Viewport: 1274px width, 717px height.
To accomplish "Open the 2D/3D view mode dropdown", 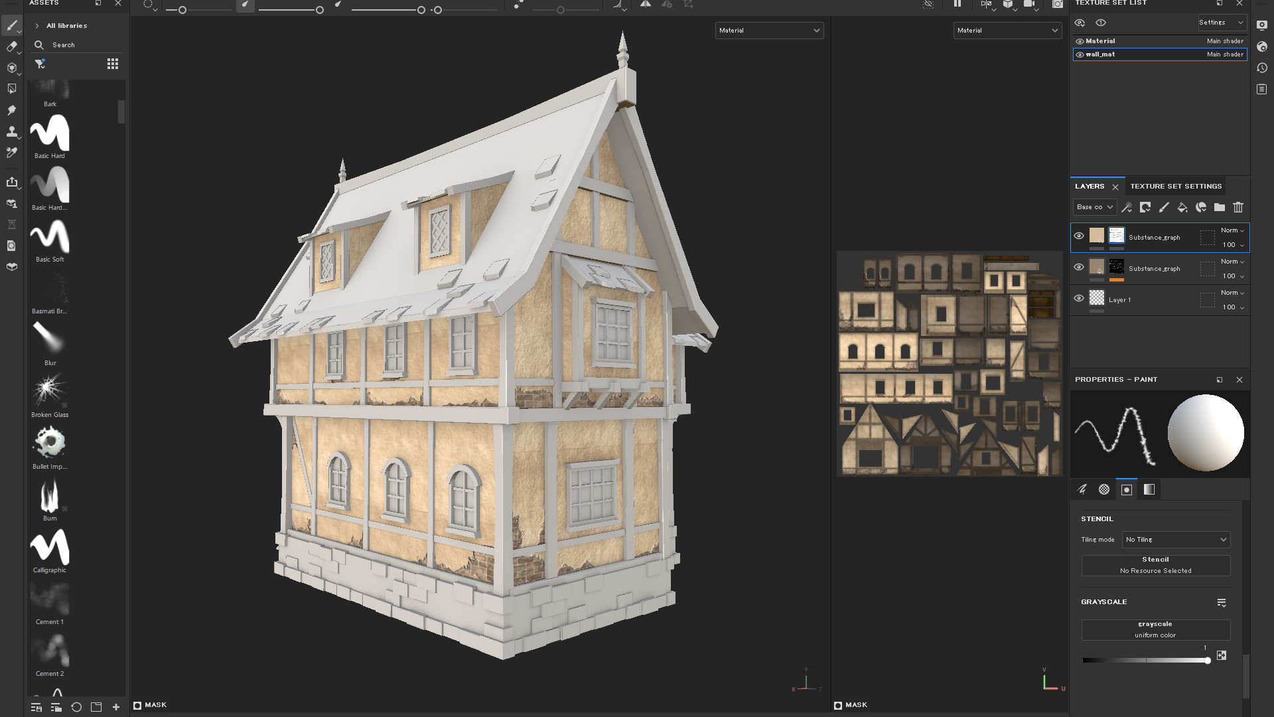I will tap(987, 5).
